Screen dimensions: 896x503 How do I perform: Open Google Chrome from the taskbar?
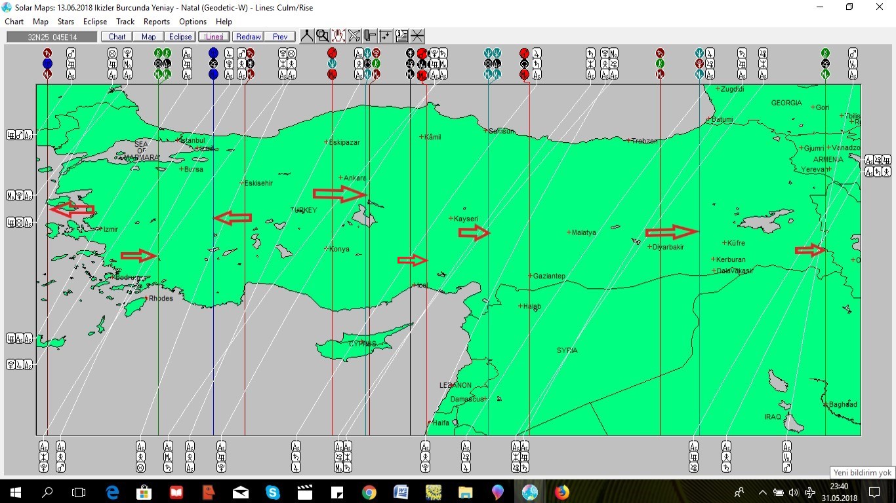(369, 492)
